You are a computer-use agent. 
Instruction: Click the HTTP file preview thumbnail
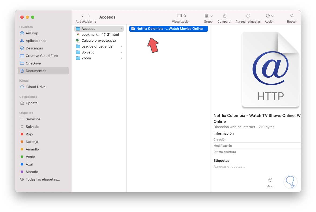(270, 69)
